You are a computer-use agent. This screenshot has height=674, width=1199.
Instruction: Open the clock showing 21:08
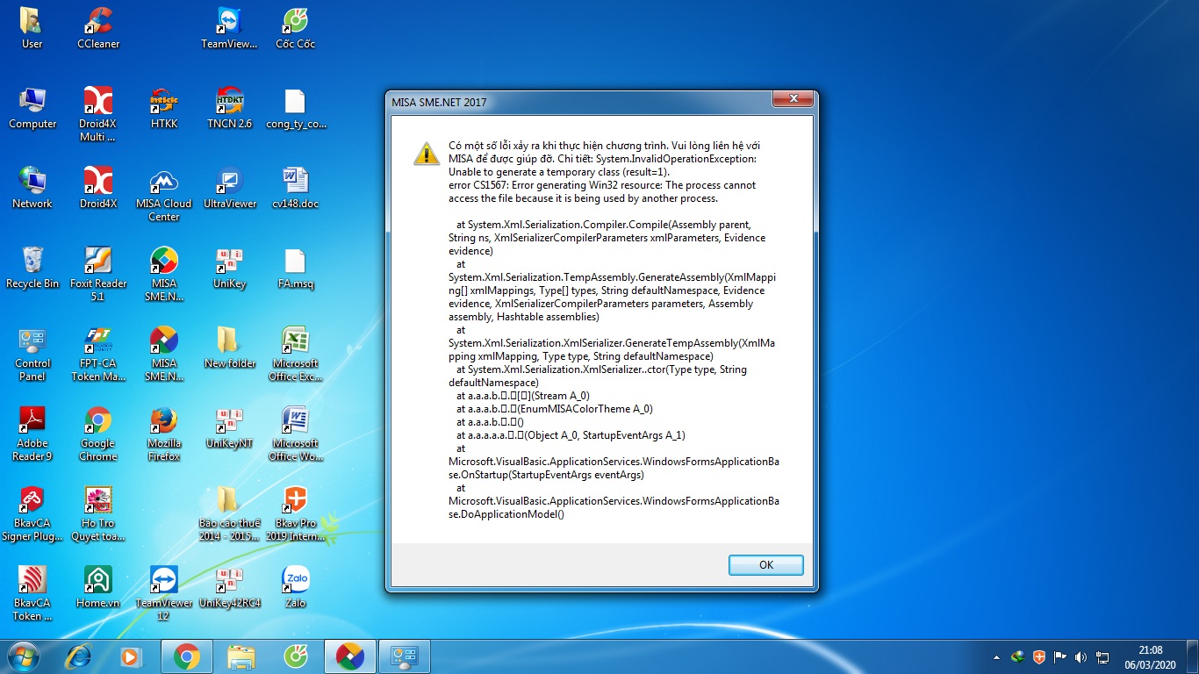pyautogui.click(x=1151, y=657)
